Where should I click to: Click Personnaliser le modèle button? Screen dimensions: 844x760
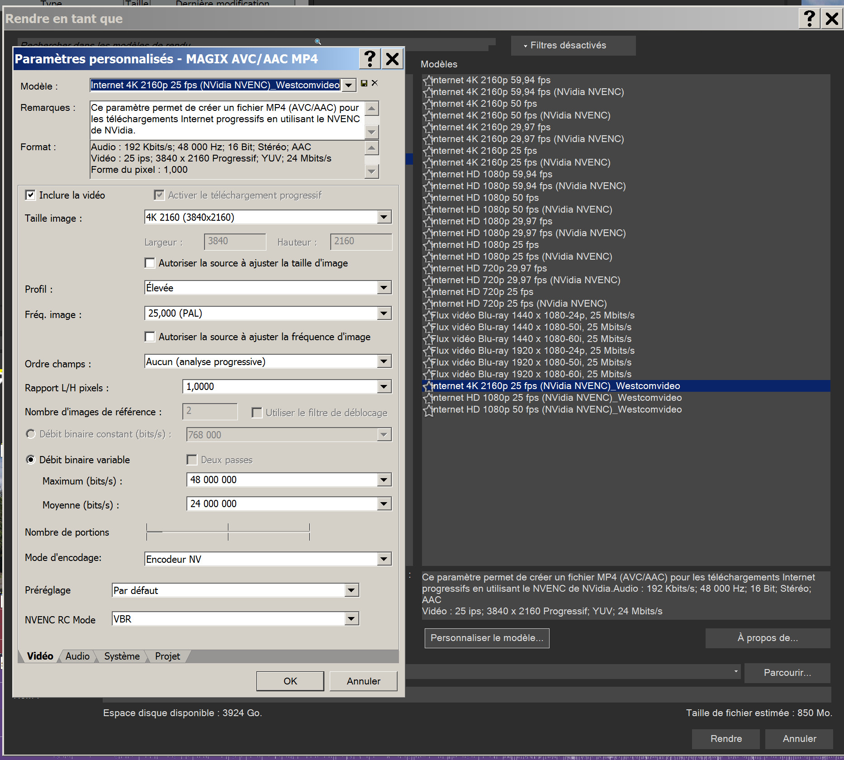point(487,638)
